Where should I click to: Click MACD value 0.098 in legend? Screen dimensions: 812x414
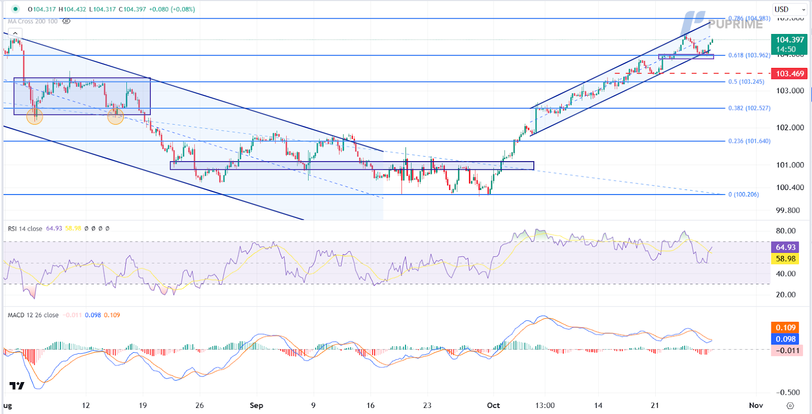point(93,315)
